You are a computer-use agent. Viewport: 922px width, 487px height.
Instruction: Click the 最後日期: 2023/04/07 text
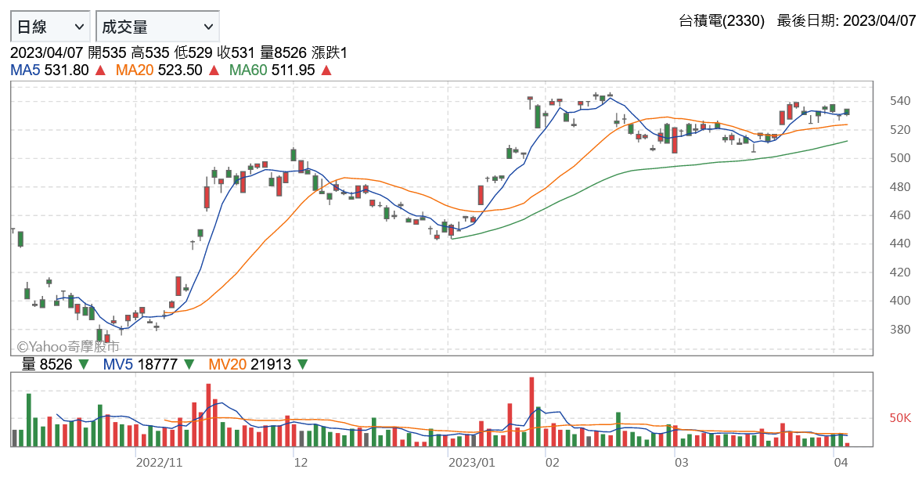pos(846,20)
